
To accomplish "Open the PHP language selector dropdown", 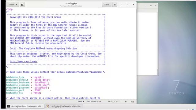I will [81, 102].
